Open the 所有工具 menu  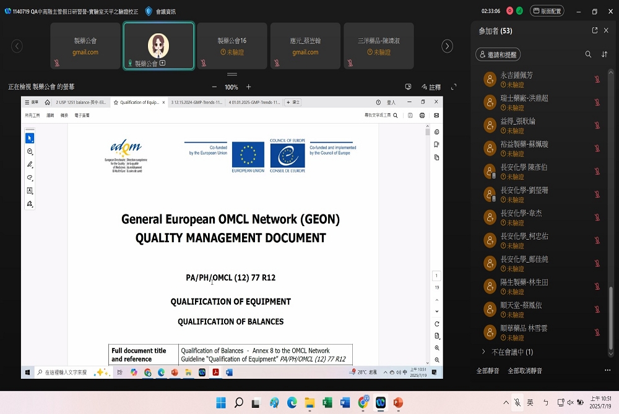[32, 116]
